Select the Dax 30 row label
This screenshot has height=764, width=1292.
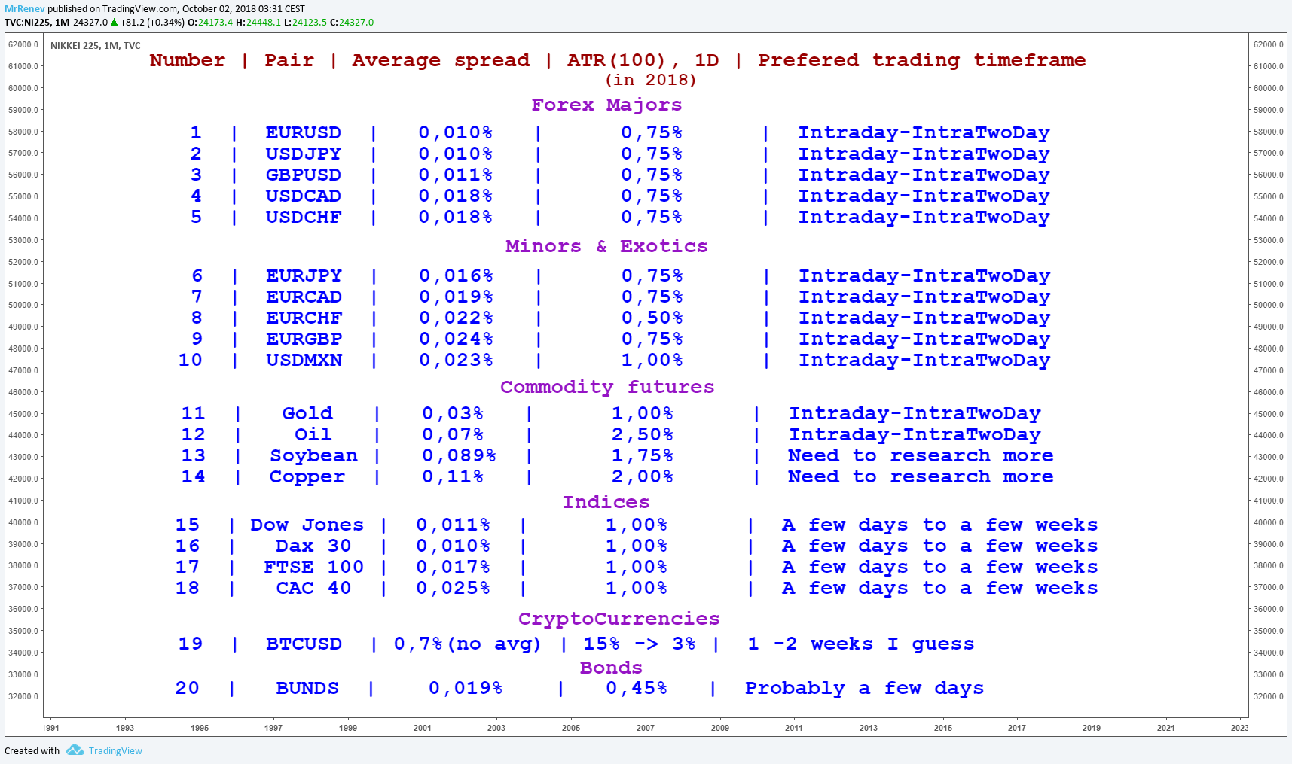(x=313, y=546)
